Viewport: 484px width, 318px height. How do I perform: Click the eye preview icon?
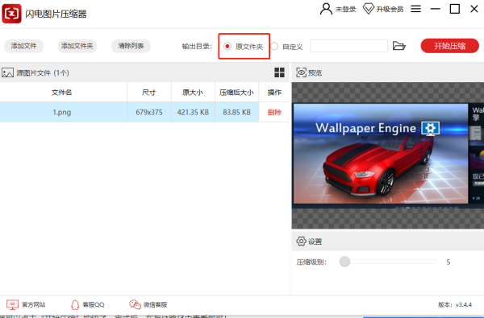point(301,72)
